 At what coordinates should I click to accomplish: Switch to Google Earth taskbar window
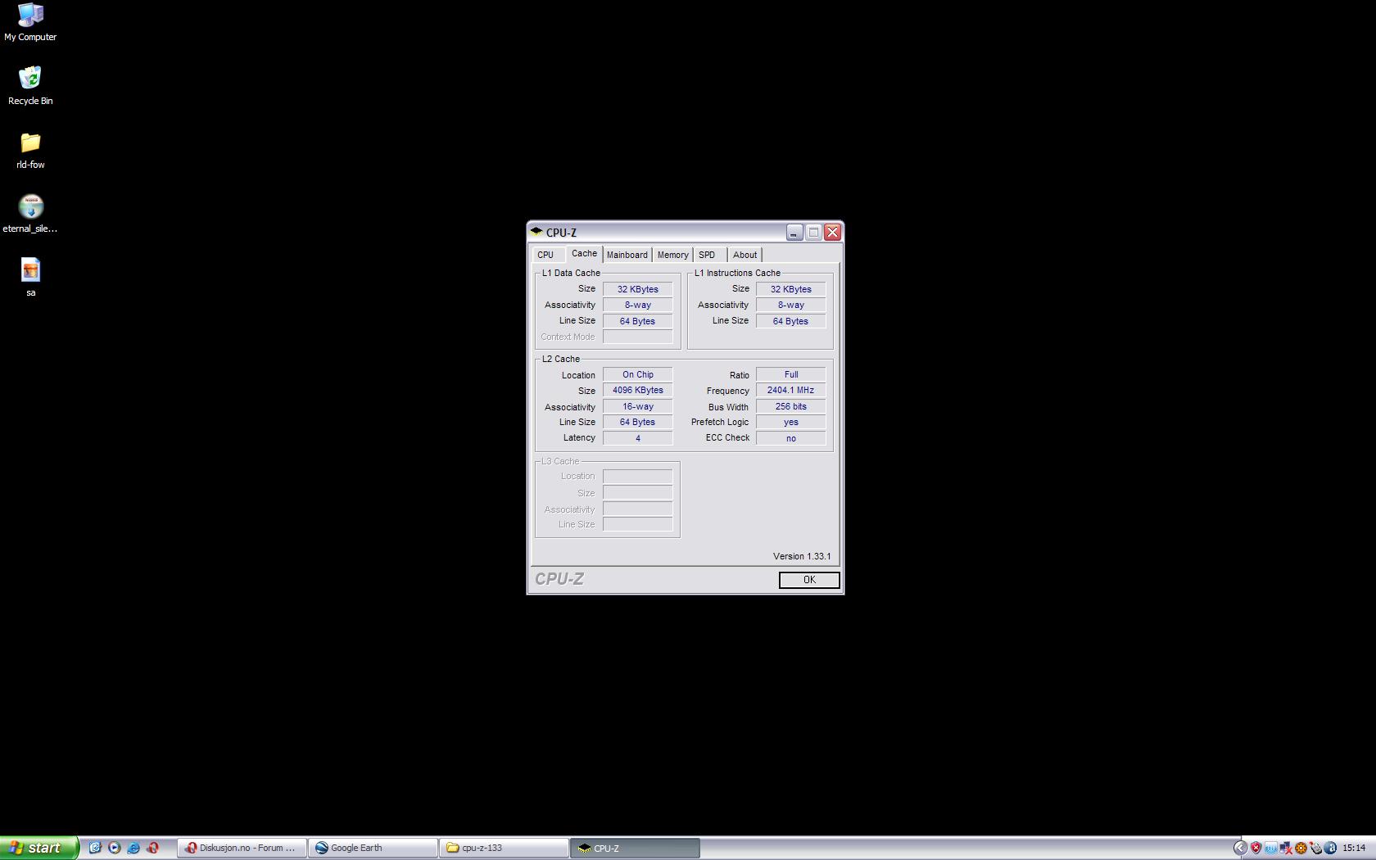373,848
